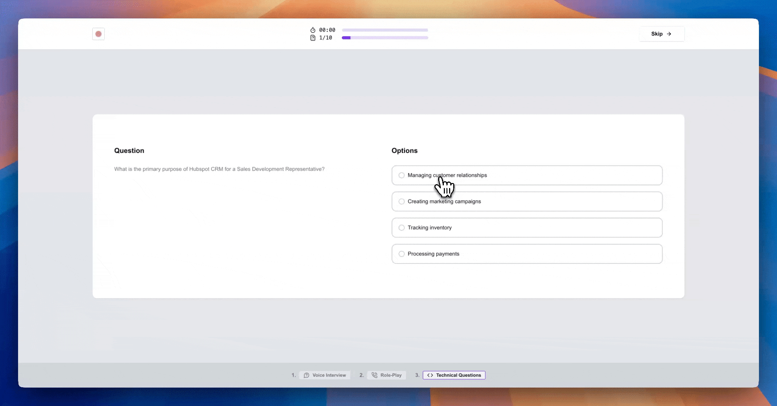Screen dimensions: 777x406
Task: Click the stopwatch timer icon
Action: pyautogui.click(x=313, y=30)
